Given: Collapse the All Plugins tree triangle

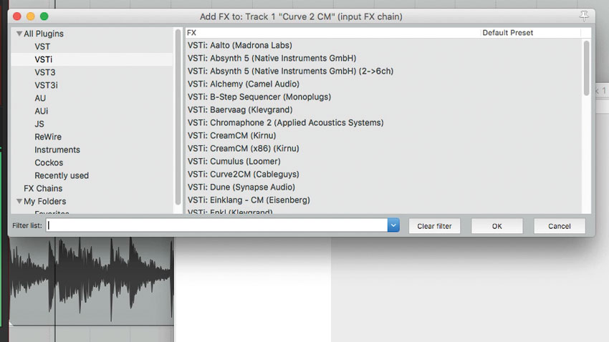Looking at the screenshot, I should pos(19,34).
